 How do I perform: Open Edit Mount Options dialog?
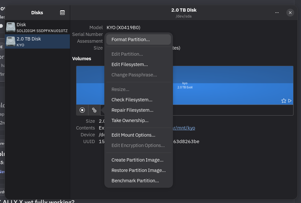click(133, 135)
